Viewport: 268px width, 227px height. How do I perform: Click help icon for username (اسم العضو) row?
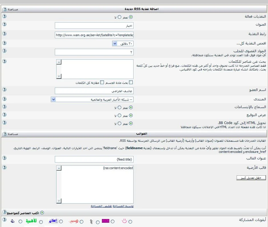4,90
